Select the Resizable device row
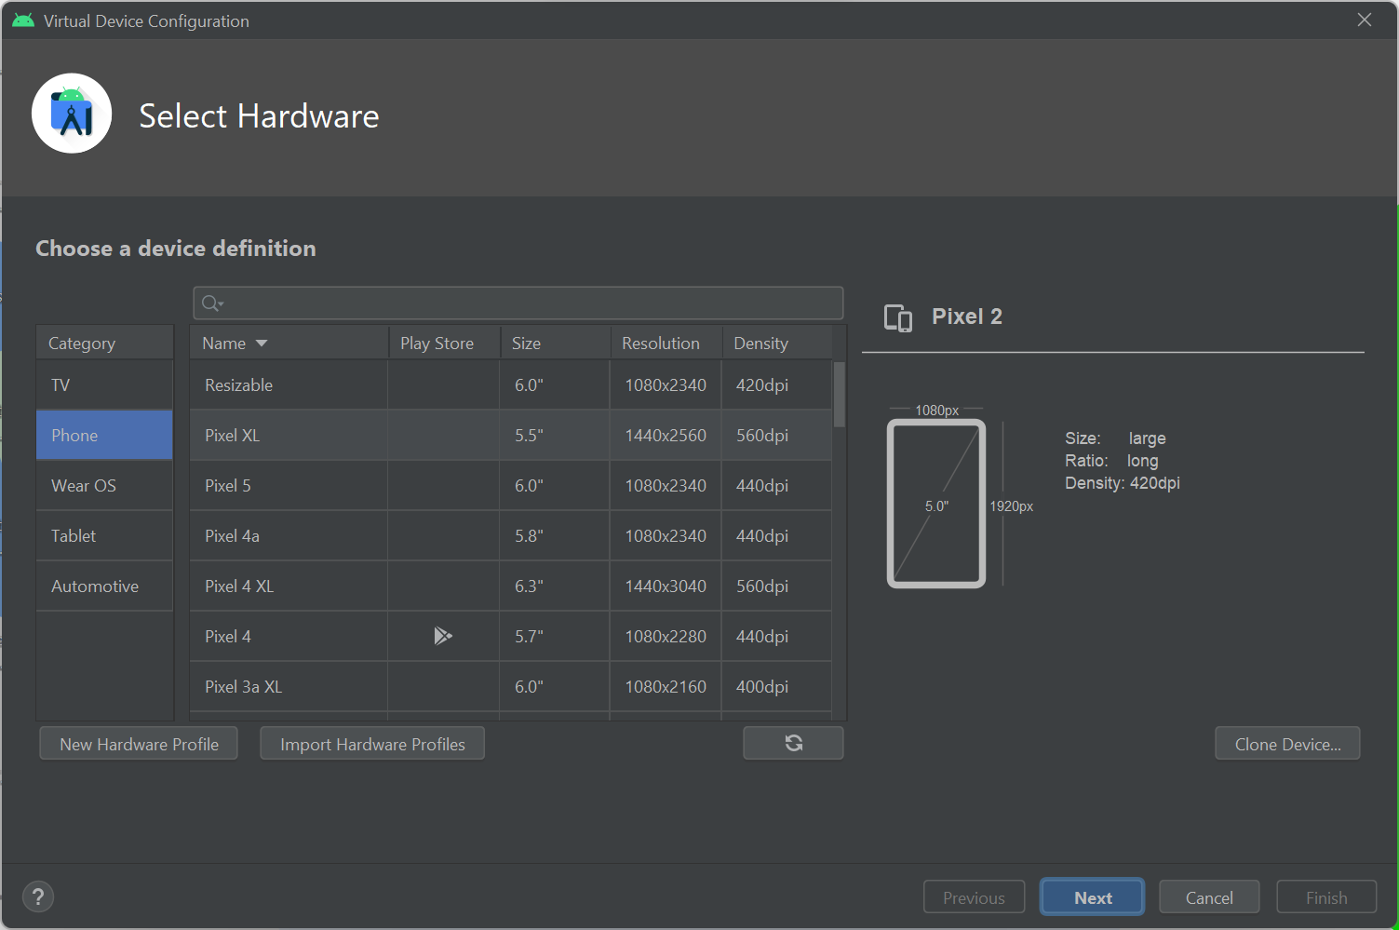This screenshot has width=1399, height=930. (510, 384)
